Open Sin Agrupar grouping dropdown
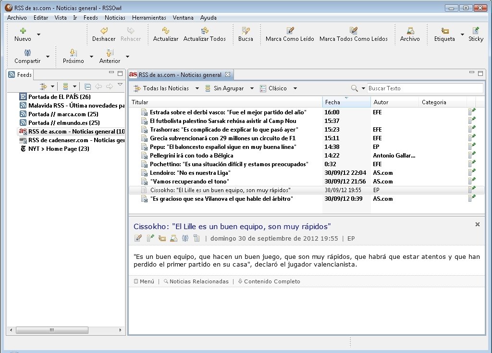The width and height of the screenshot is (492, 353). click(252, 88)
